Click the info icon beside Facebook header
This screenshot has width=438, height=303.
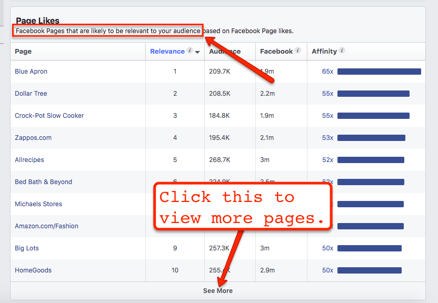(x=298, y=50)
